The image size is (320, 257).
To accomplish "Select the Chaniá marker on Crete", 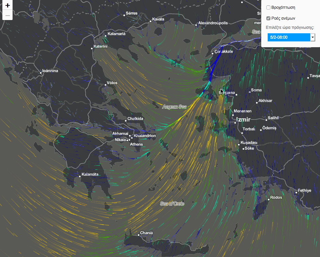I will [139, 235].
